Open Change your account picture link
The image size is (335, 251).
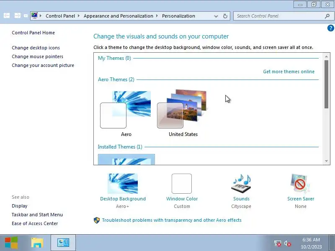click(43, 65)
